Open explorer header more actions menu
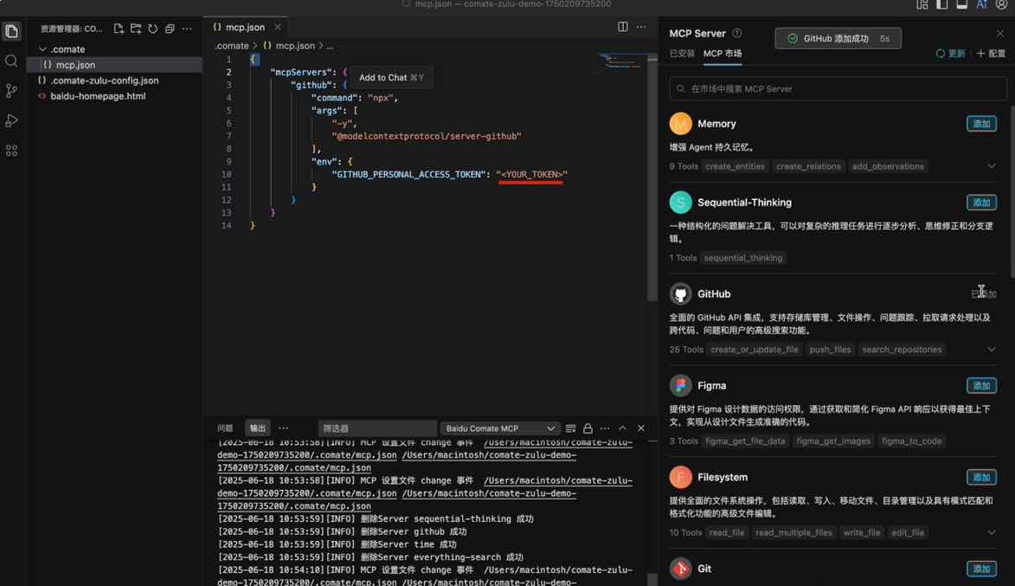Screen dimensions: 1015x586 tap(187, 29)
